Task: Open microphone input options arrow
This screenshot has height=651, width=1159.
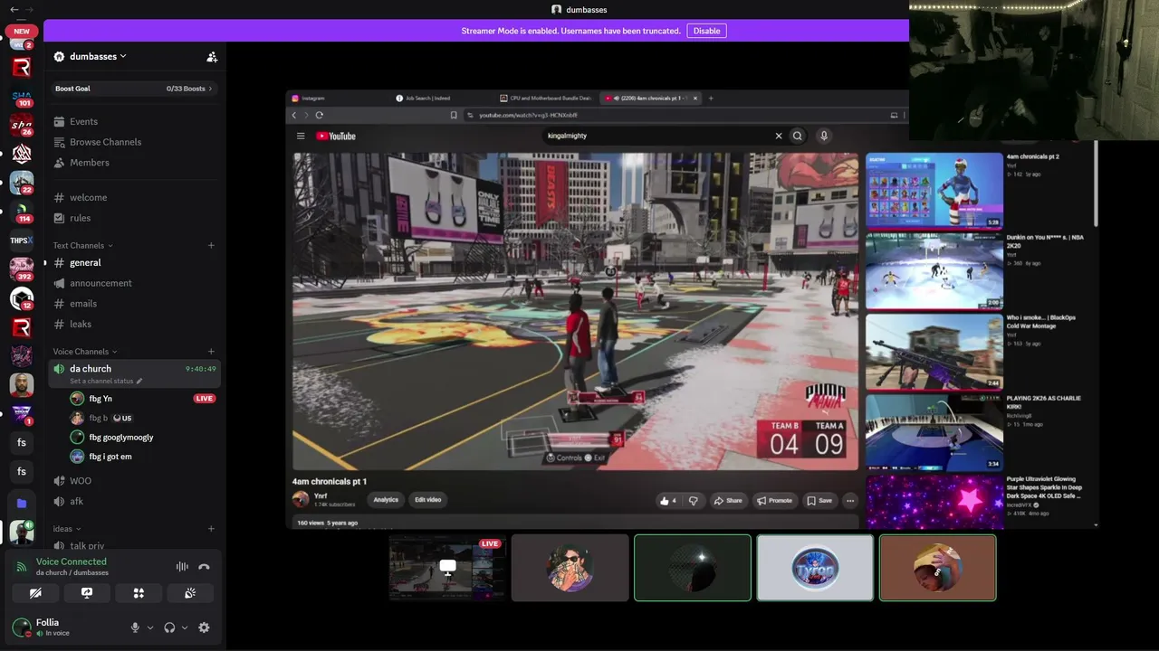Action: click(150, 627)
